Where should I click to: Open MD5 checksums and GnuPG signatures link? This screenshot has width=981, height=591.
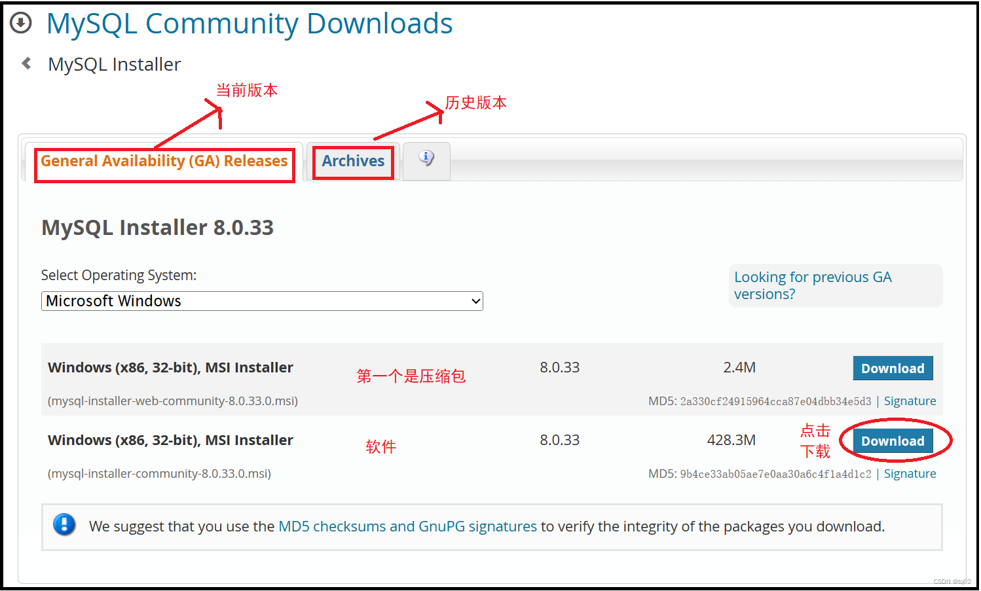click(407, 527)
